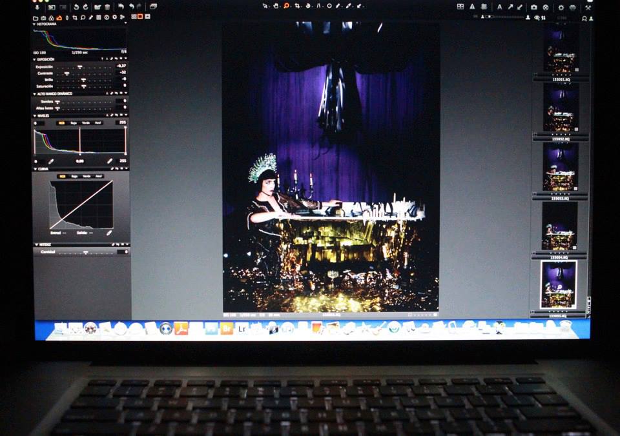The width and height of the screenshot is (620, 436).
Task: Click the Import images arrow icon
Action: pos(37,6)
